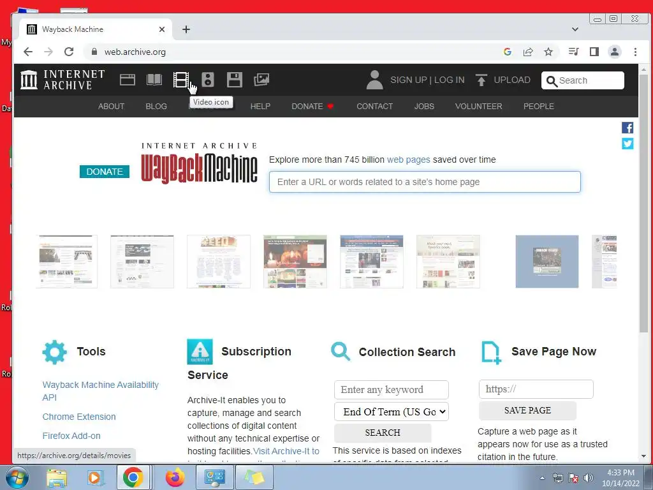The width and height of the screenshot is (653, 490).
Task: Open the JOBS menu item
Action: pos(424,107)
